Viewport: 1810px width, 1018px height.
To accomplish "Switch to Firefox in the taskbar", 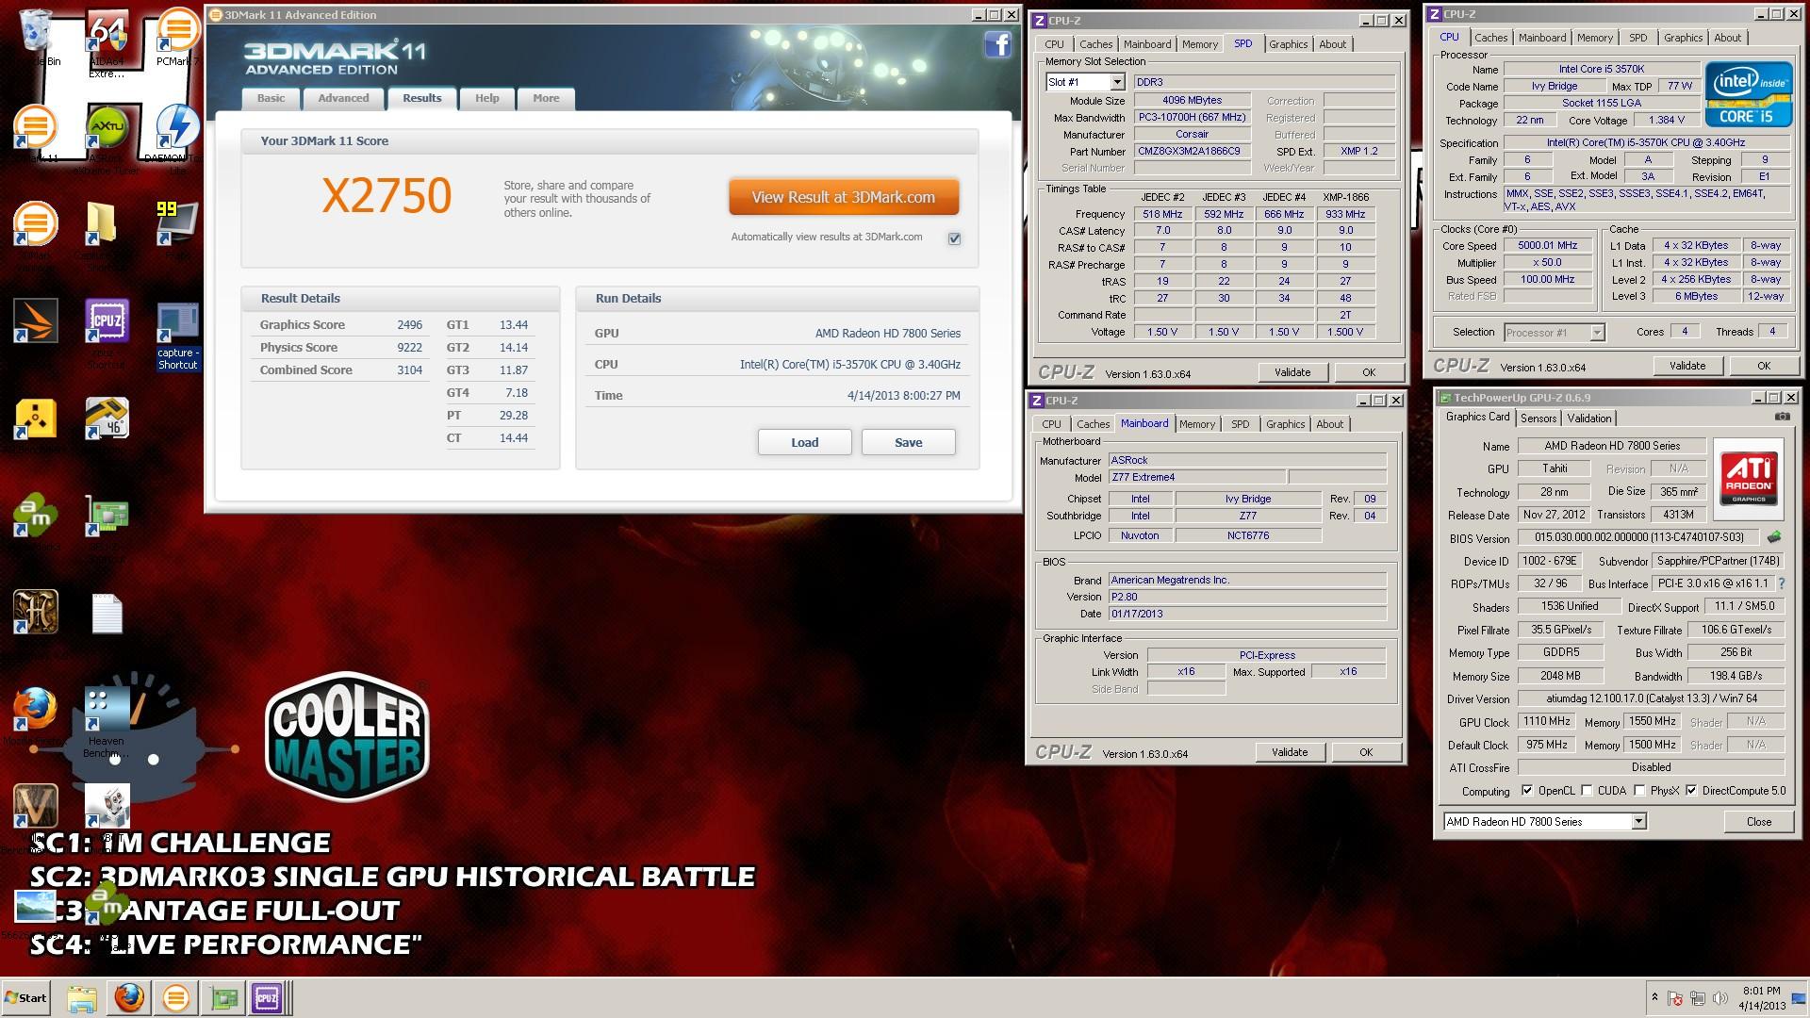I will (x=129, y=997).
